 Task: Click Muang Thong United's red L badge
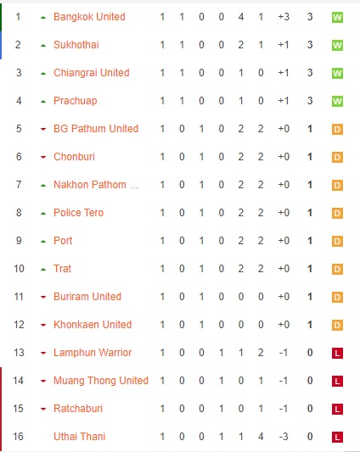tap(337, 381)
